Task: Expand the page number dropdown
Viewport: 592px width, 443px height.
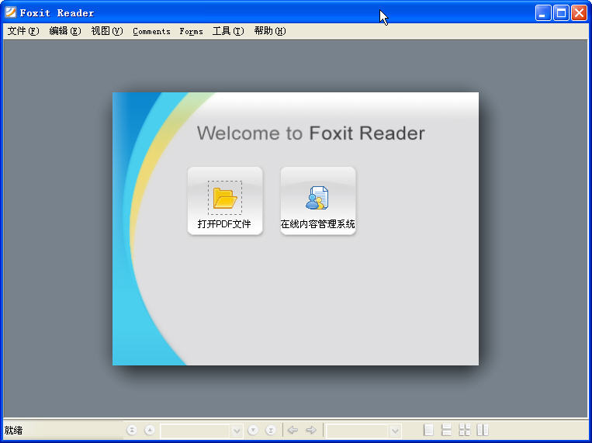Action: [x=237, y=431]
